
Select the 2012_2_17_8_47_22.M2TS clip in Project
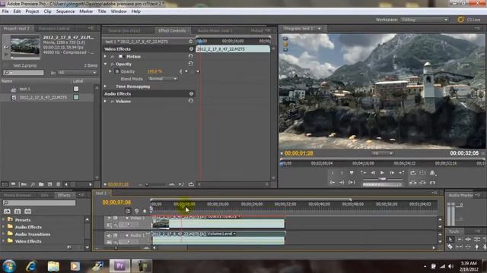point(43,97)
